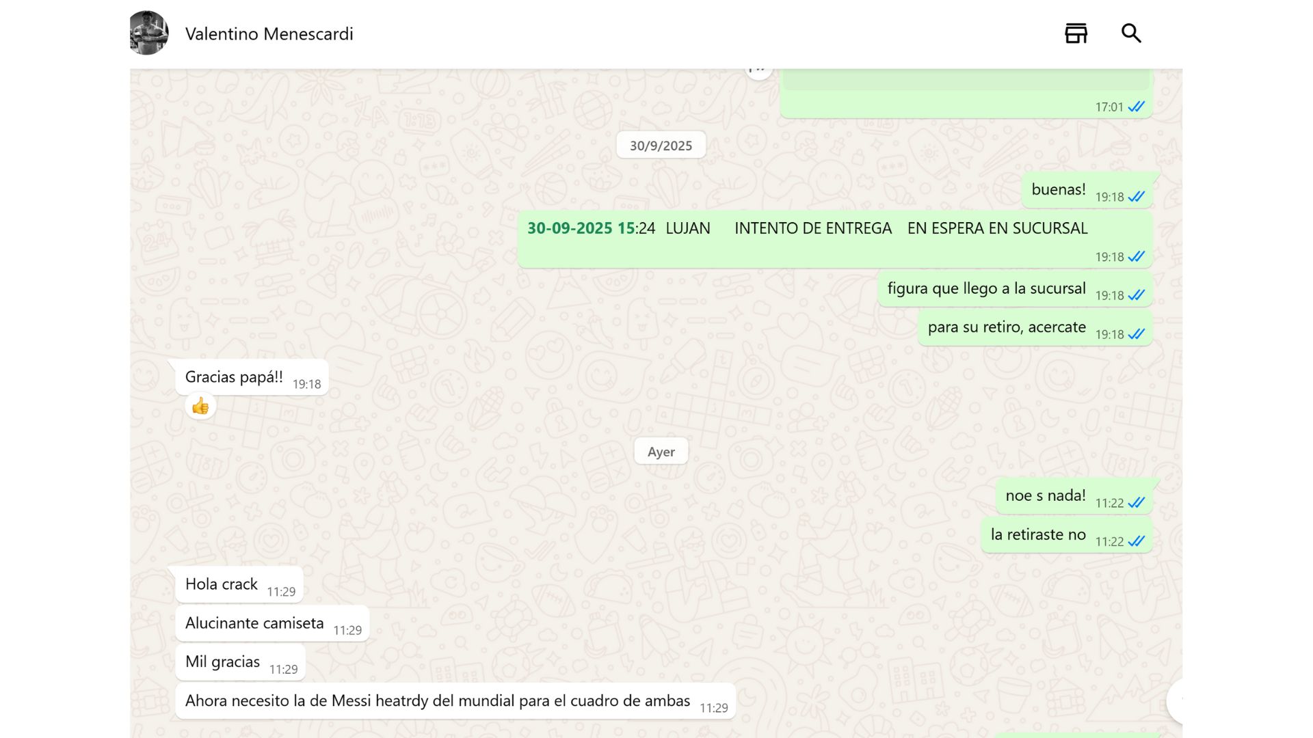Select 'figura que llego a la sucursal' message
The width and height of the screenshot is (1313, 738).
986,288
